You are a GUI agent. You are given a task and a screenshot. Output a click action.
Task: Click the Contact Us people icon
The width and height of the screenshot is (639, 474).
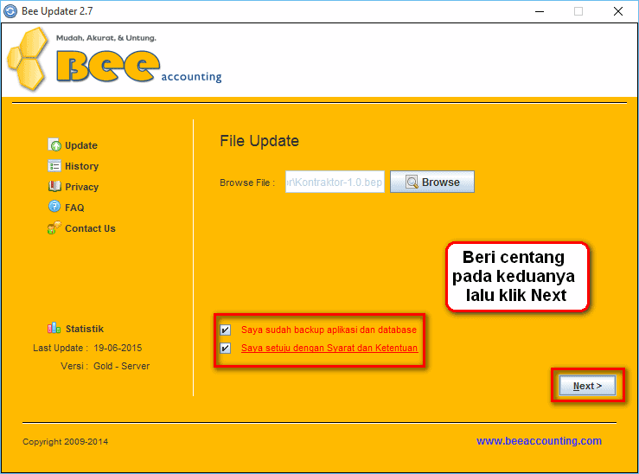pos(54,227)
